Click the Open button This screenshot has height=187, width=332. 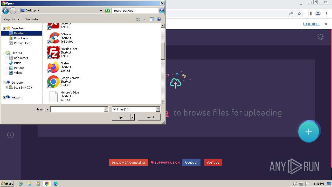121,117
